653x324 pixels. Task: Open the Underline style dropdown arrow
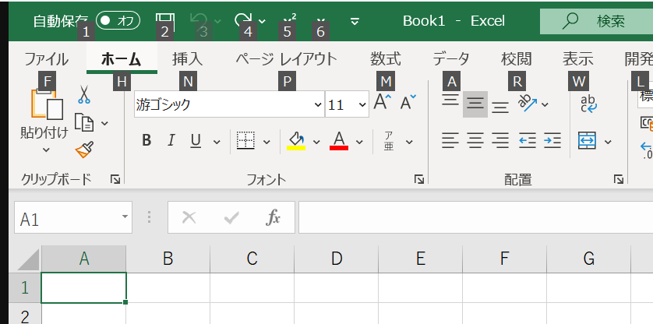[217, 142]
